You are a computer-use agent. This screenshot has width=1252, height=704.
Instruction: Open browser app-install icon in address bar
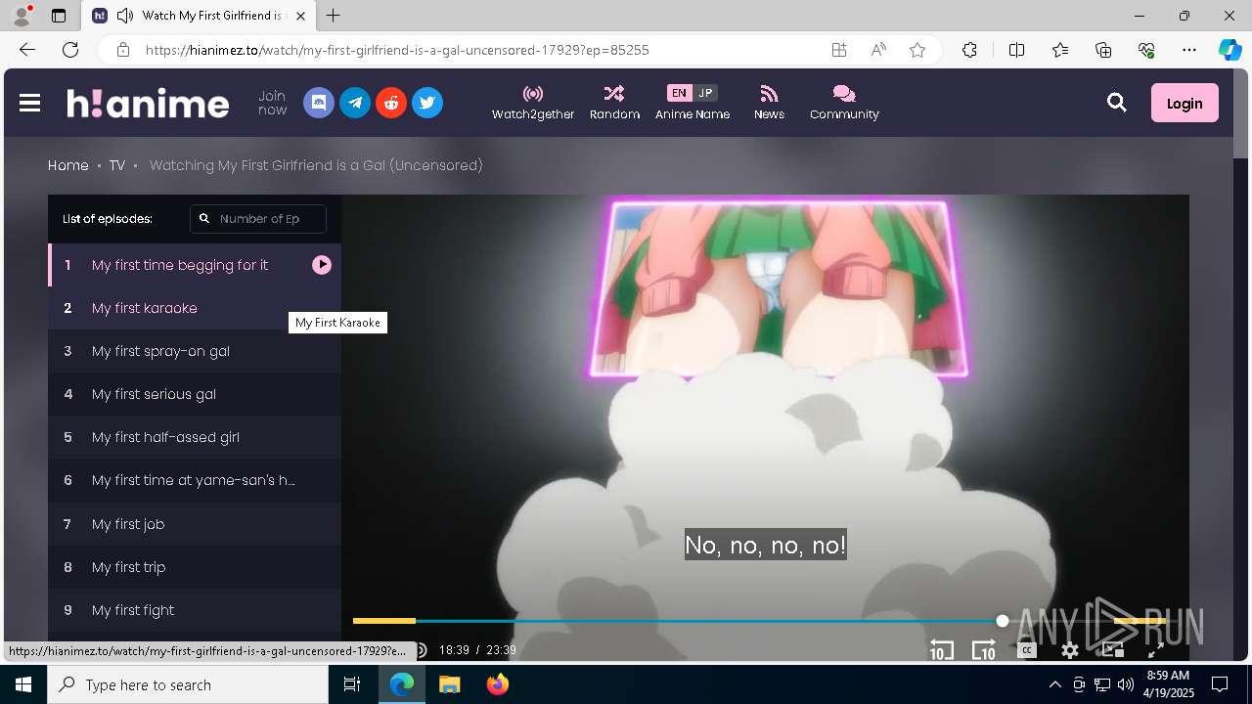tap(839, 50)
